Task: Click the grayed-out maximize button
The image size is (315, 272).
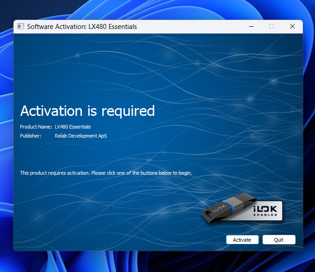Action: [x=272, y=27]
